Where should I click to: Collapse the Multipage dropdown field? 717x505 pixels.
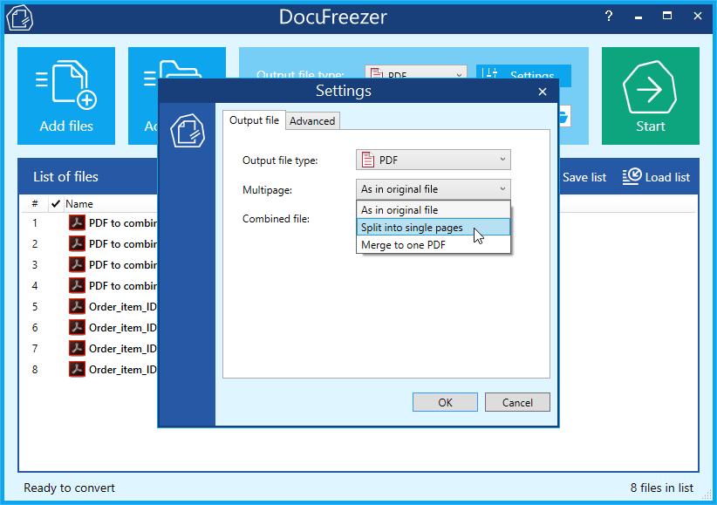click(x=433, y=189)
